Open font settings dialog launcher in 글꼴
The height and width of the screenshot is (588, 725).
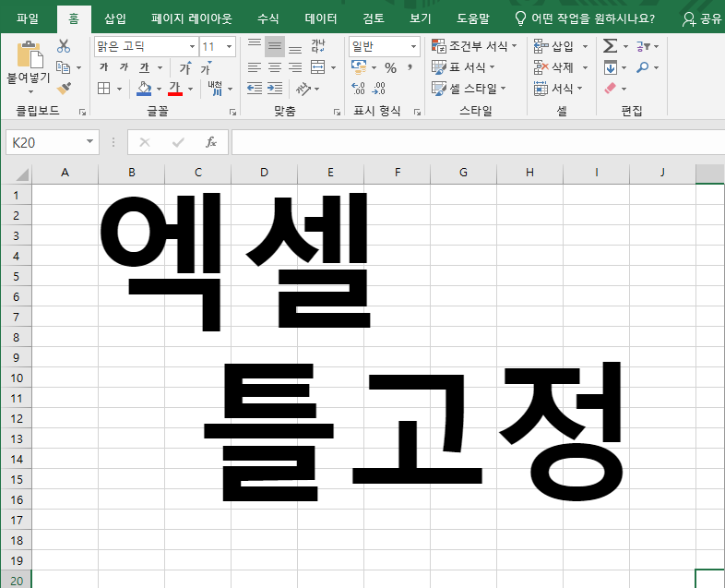pos(232,112)
